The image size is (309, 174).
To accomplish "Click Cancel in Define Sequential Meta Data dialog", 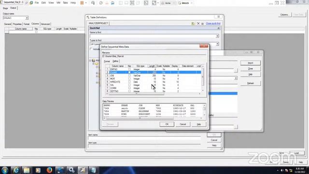I will pos(183,124).
